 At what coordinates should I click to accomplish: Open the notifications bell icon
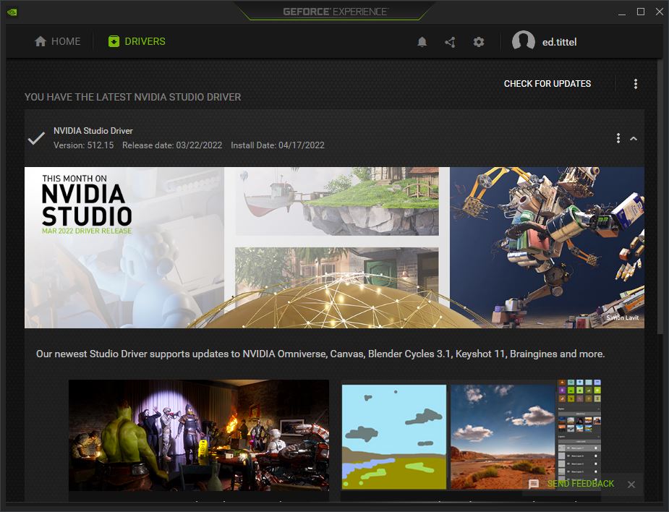[x=422, y=42]
